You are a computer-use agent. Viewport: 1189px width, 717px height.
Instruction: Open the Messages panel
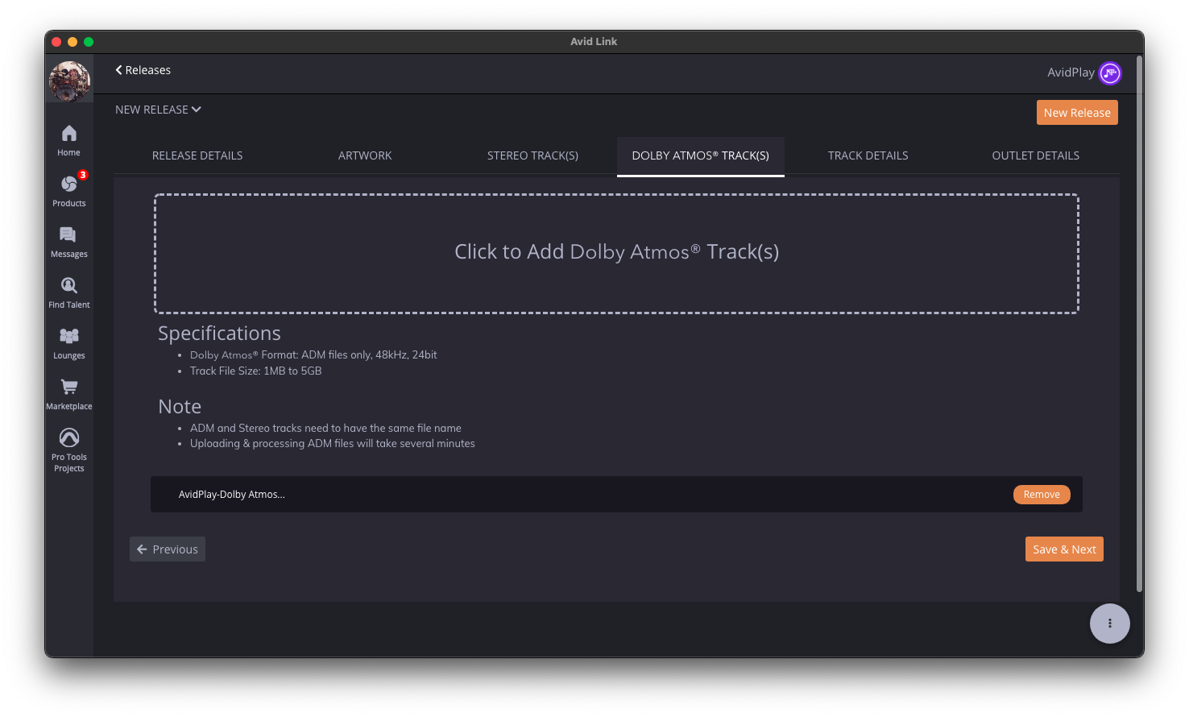coord(68,239)
